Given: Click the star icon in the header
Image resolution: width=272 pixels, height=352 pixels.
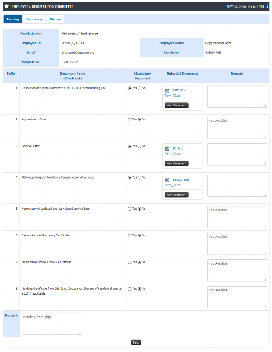Looking at the screenshot, I should pyautogui.click(x=7, y=6).
